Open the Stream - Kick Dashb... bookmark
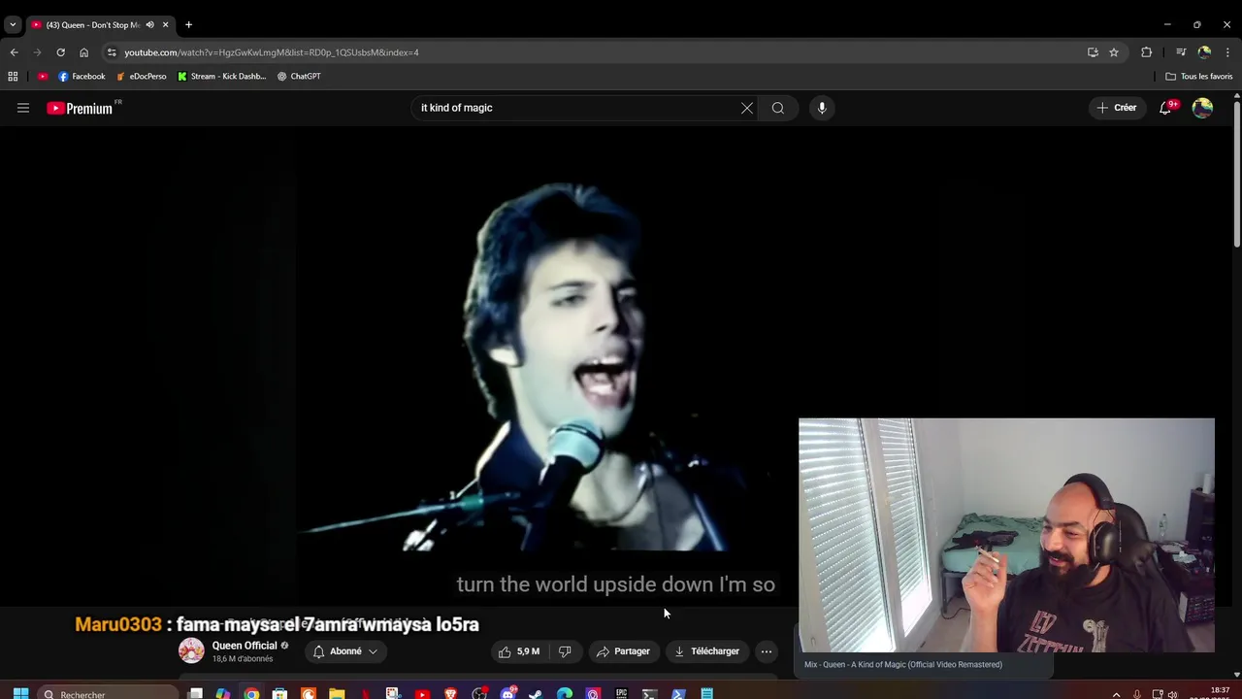Image resolution: width=1242 pixels, height=699 pixels. tap(221, 76)
